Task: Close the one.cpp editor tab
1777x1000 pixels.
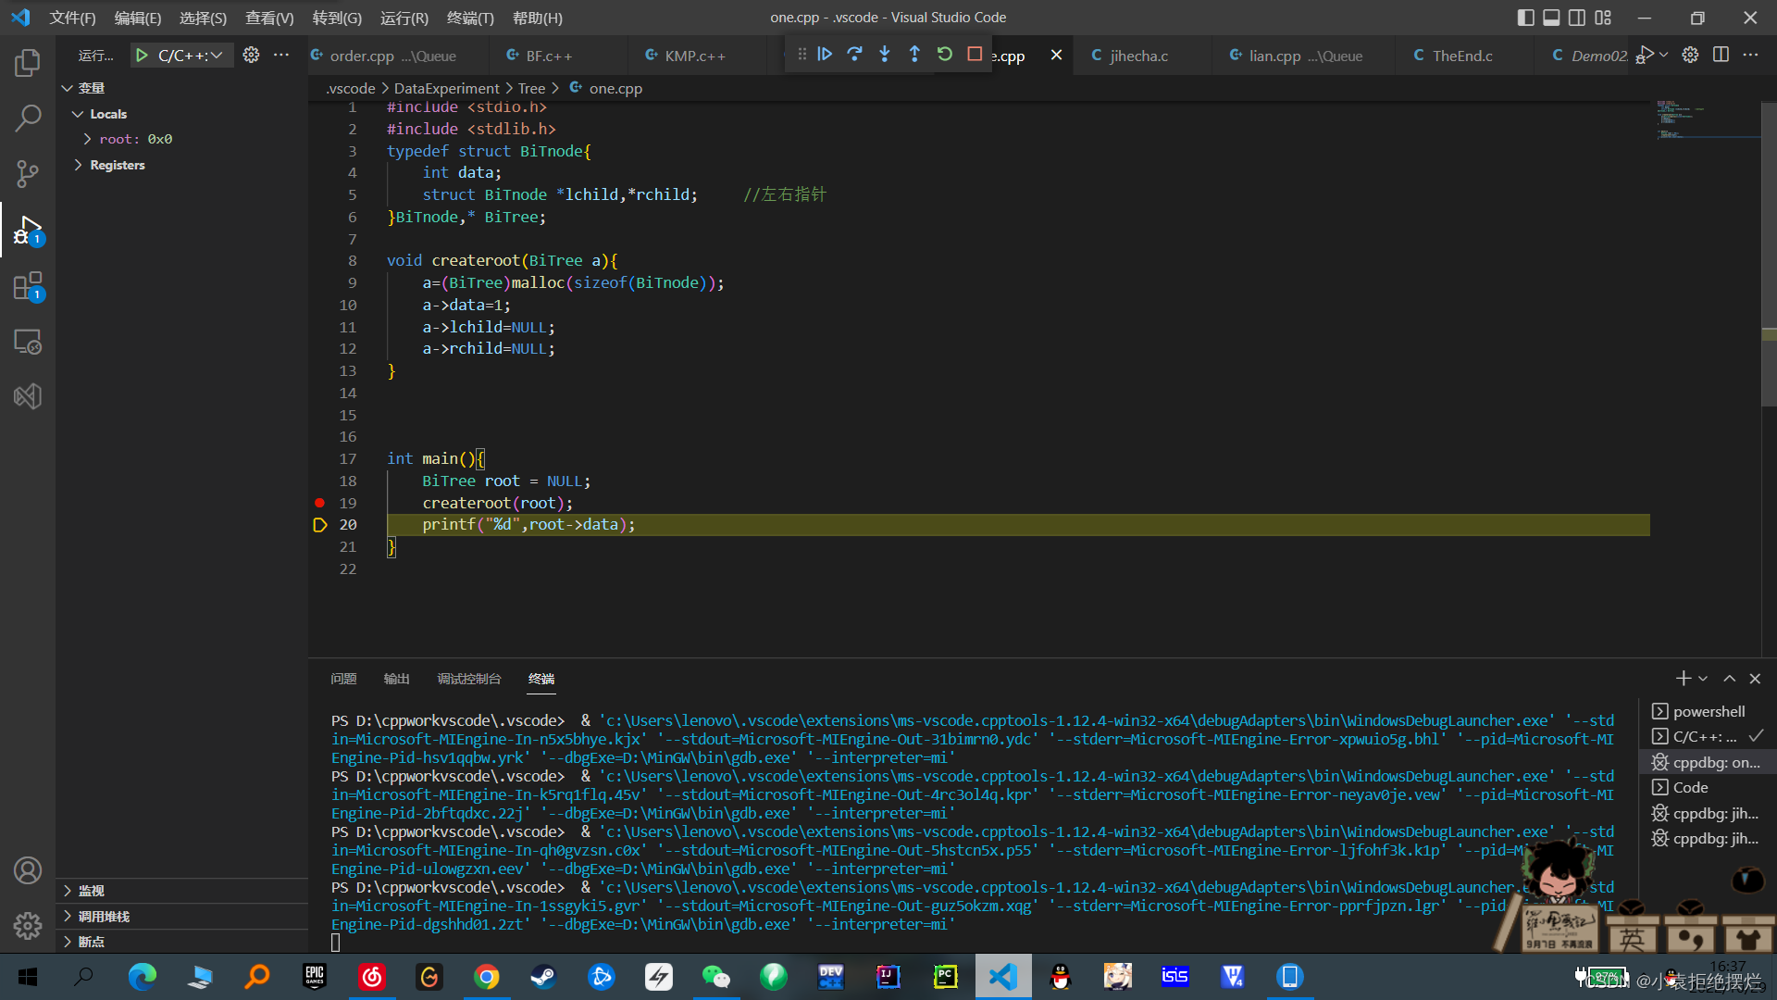Action: click(x=1056, y=56)
